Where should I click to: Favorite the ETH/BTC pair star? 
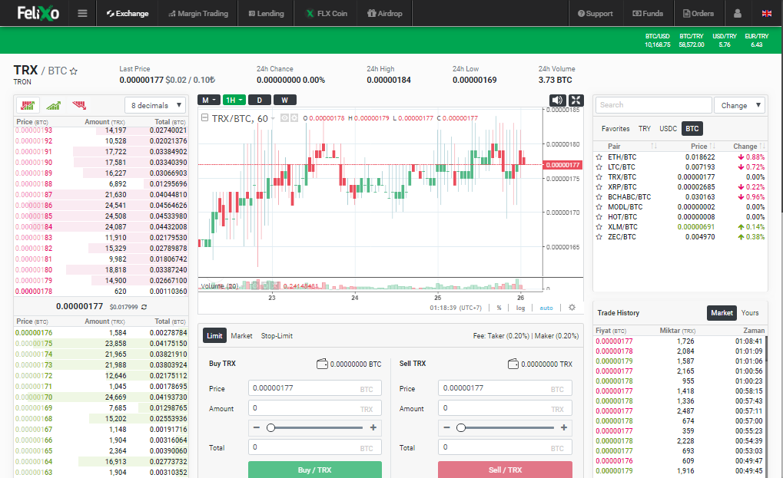(599, 157)
